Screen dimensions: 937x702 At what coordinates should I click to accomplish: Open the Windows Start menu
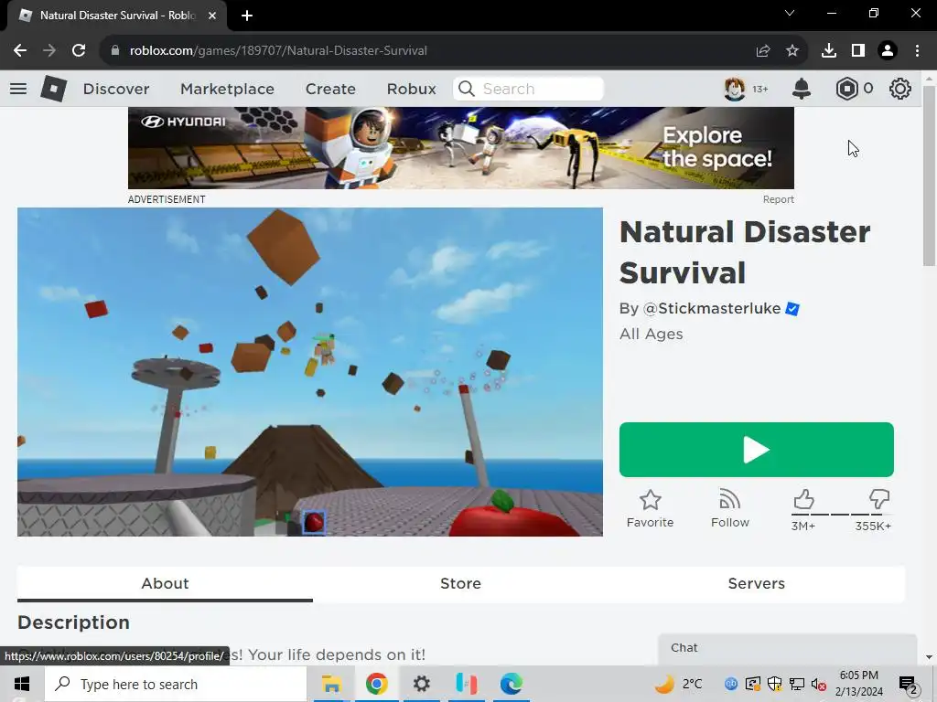click(22, 684)
